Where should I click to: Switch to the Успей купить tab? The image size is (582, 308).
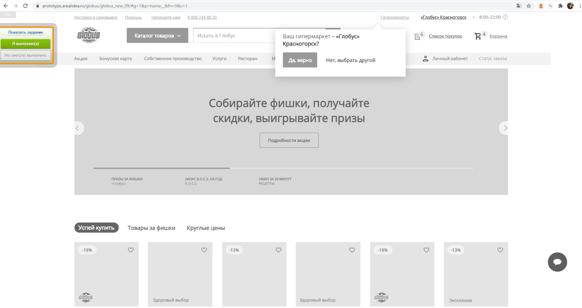(x=96, y=228)
